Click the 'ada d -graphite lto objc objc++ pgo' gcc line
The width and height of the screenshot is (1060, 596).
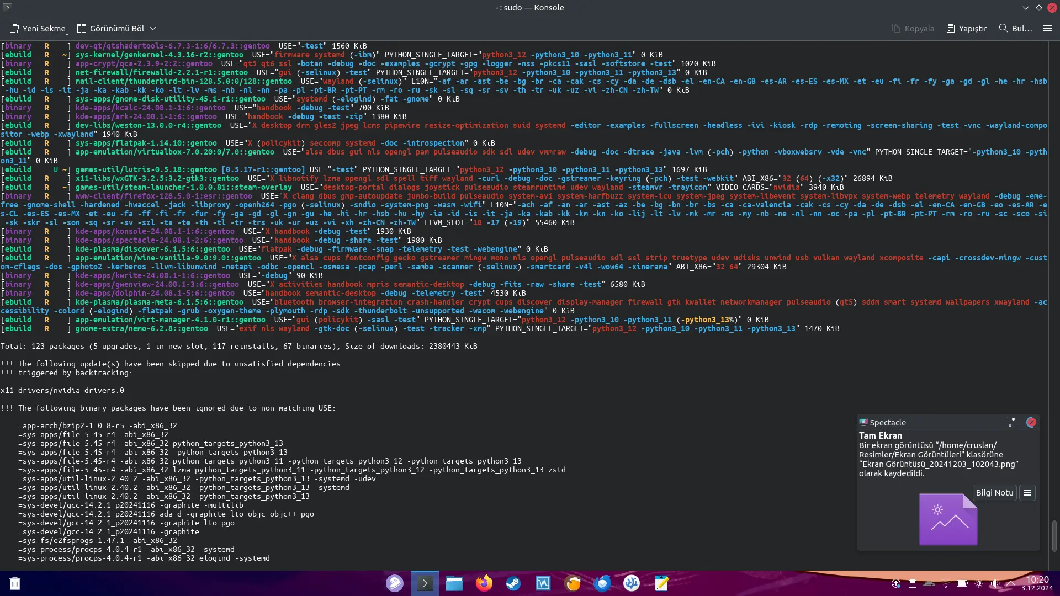coord(166,514)
